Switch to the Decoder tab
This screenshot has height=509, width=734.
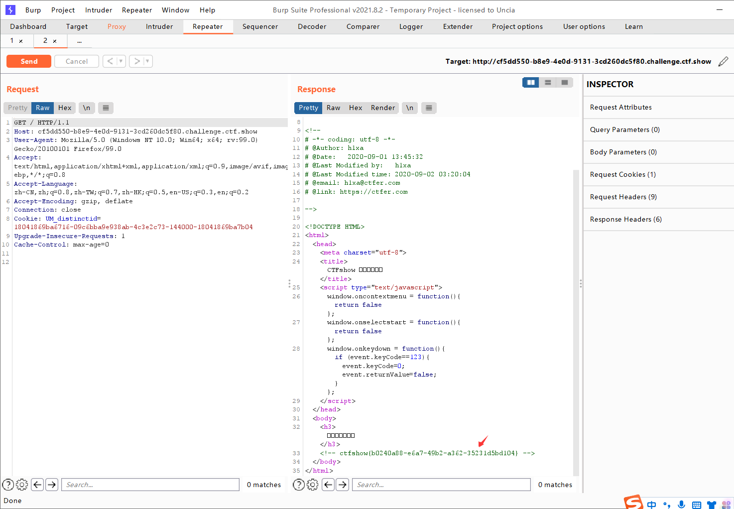click(x=312, y=26)
